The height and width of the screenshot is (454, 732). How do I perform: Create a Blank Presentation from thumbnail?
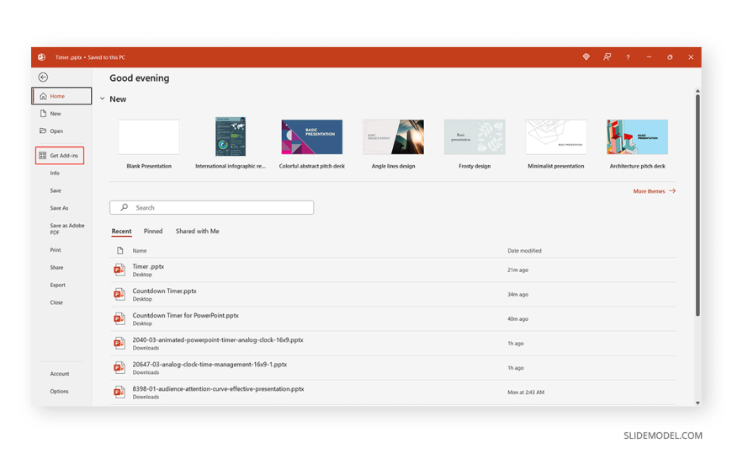149,137
